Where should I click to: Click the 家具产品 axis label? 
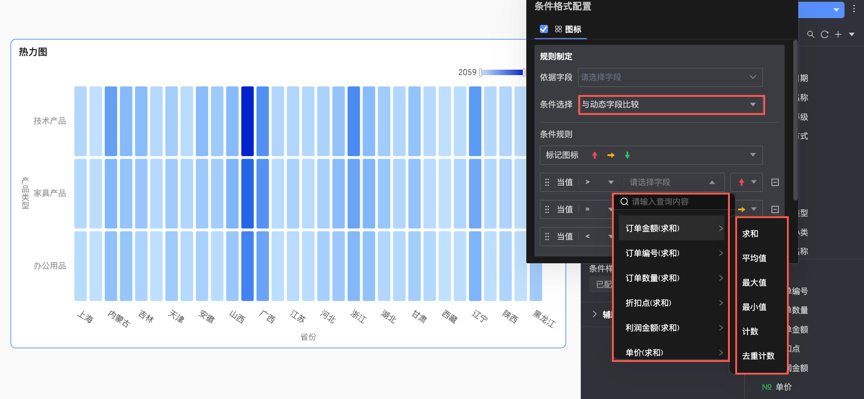point(50,193)
